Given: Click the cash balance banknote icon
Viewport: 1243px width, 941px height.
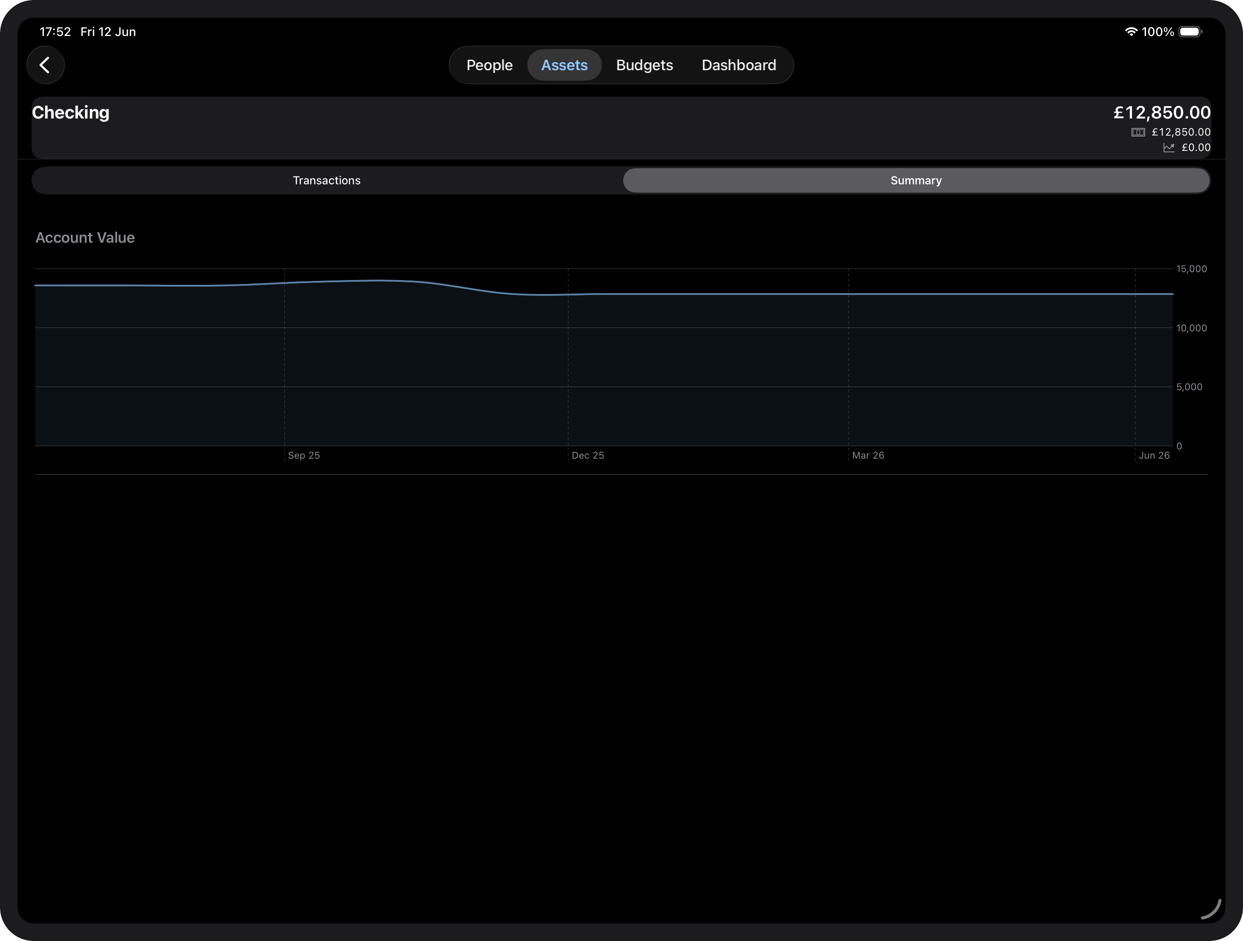Looking at the screenshot, I should pos(1138,133).
